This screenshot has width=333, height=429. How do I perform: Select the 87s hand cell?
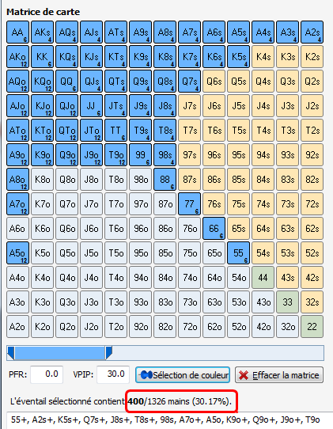[190, 180]
